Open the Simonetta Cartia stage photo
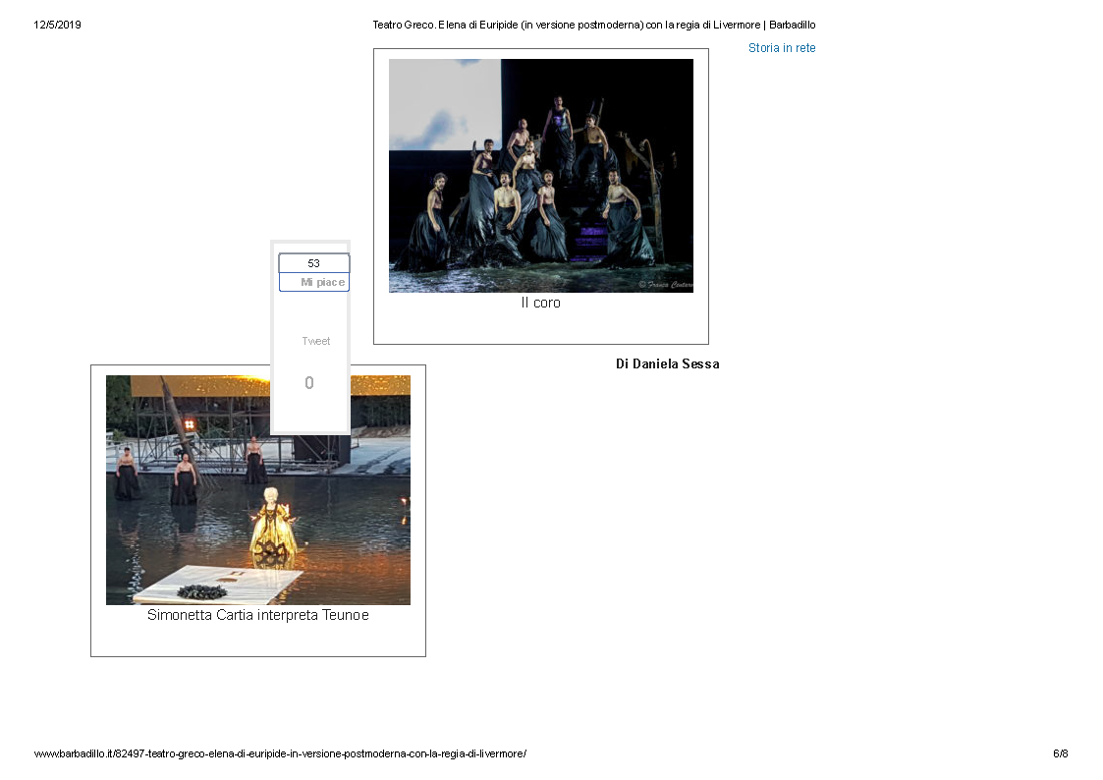This screenshot has width=1103, height=780. point(258,489)
